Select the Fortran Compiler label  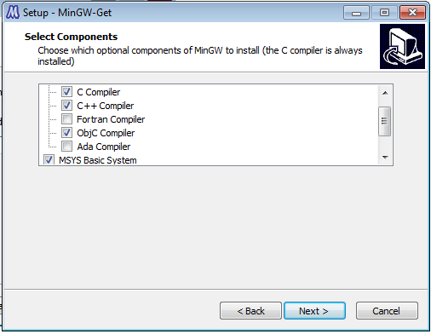111,119
